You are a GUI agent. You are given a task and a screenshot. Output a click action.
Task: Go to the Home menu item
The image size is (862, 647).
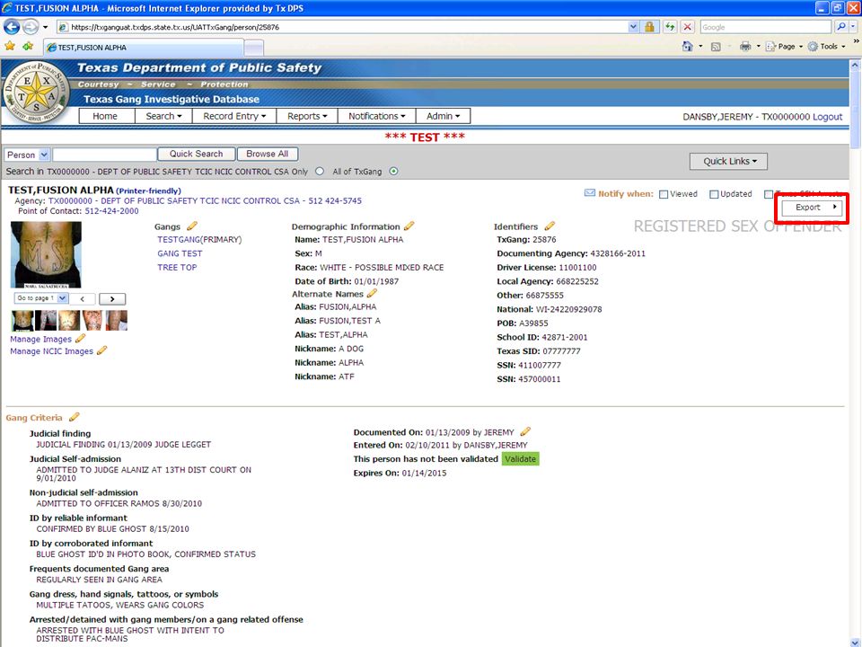105,116
